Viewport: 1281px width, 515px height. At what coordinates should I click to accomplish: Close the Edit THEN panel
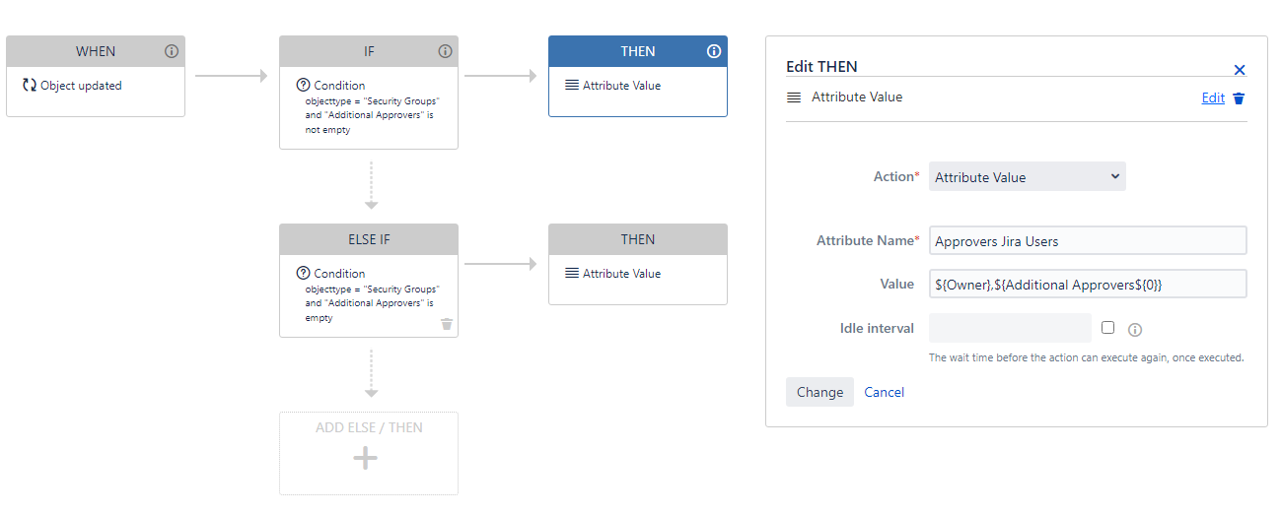click(x=1240, y=70)
